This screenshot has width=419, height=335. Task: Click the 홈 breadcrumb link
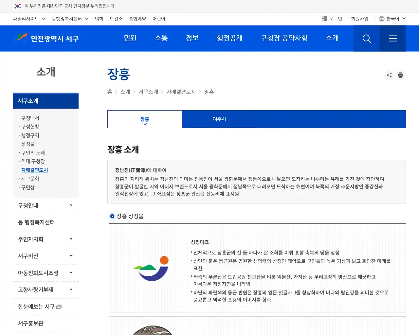110,92
